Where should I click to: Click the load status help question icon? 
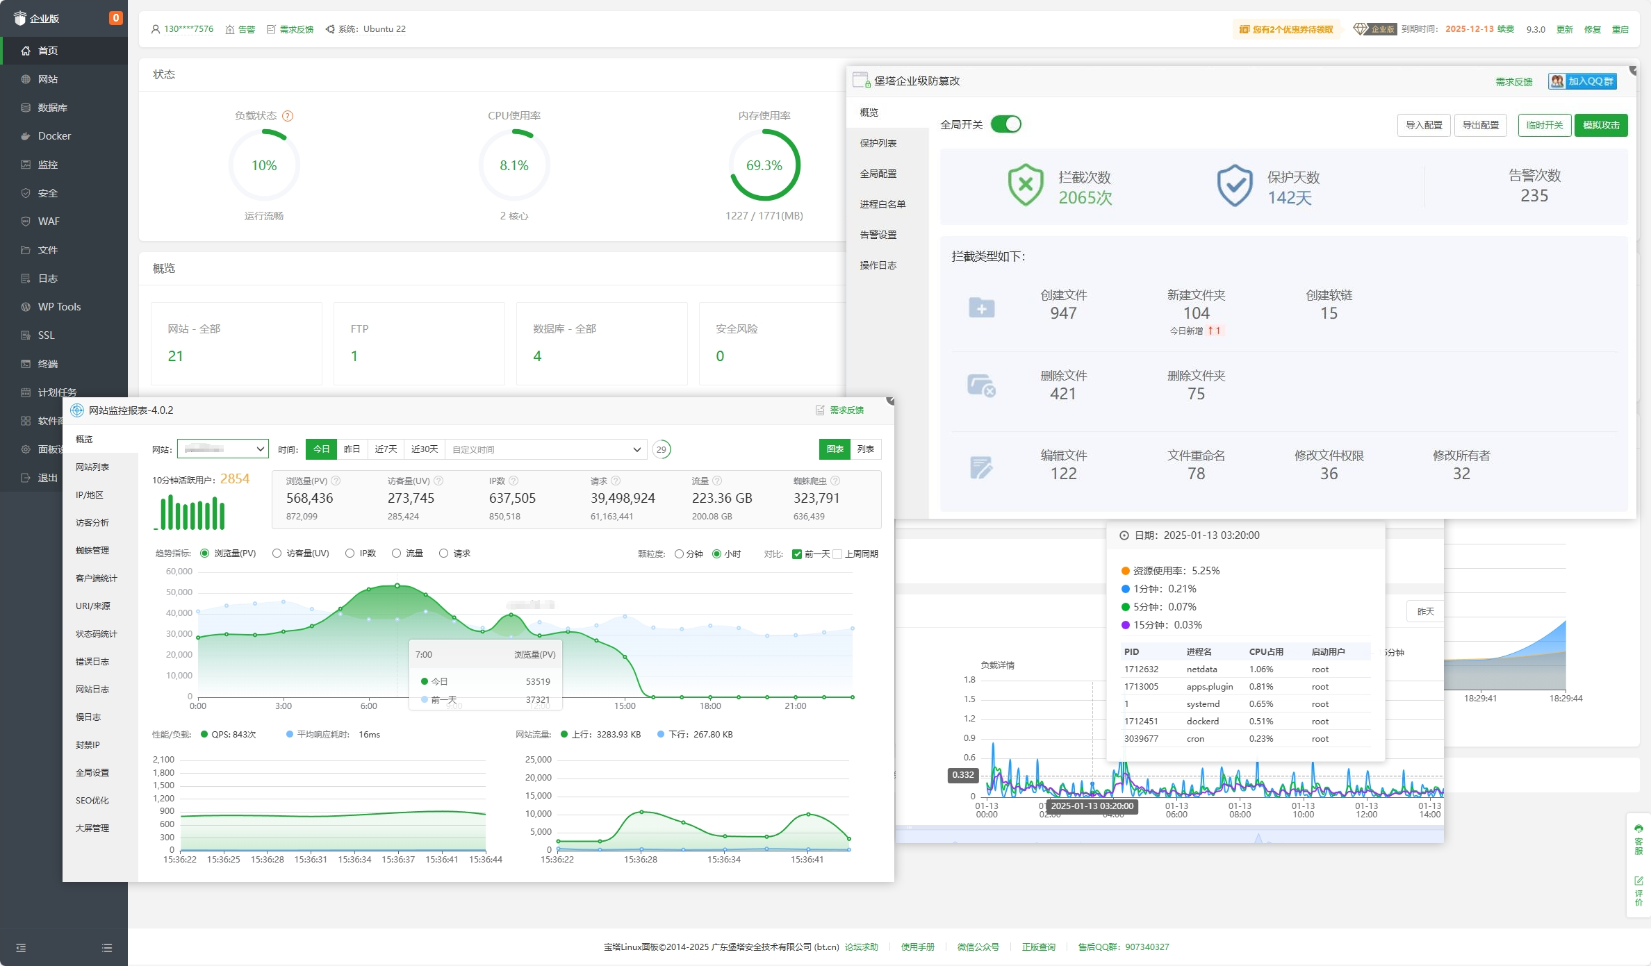288,116
